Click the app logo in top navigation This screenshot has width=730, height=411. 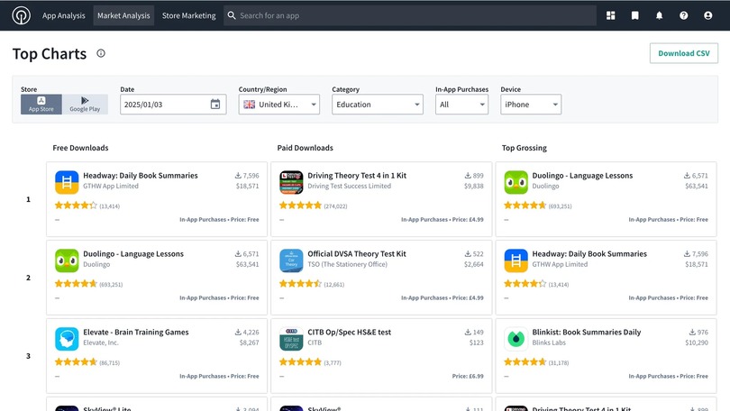(21, 15)
